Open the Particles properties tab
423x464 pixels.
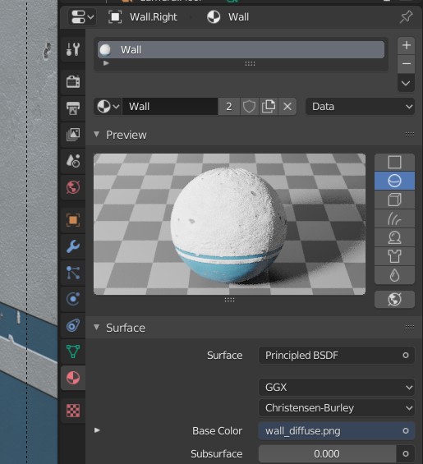click(x=73, y=273)
